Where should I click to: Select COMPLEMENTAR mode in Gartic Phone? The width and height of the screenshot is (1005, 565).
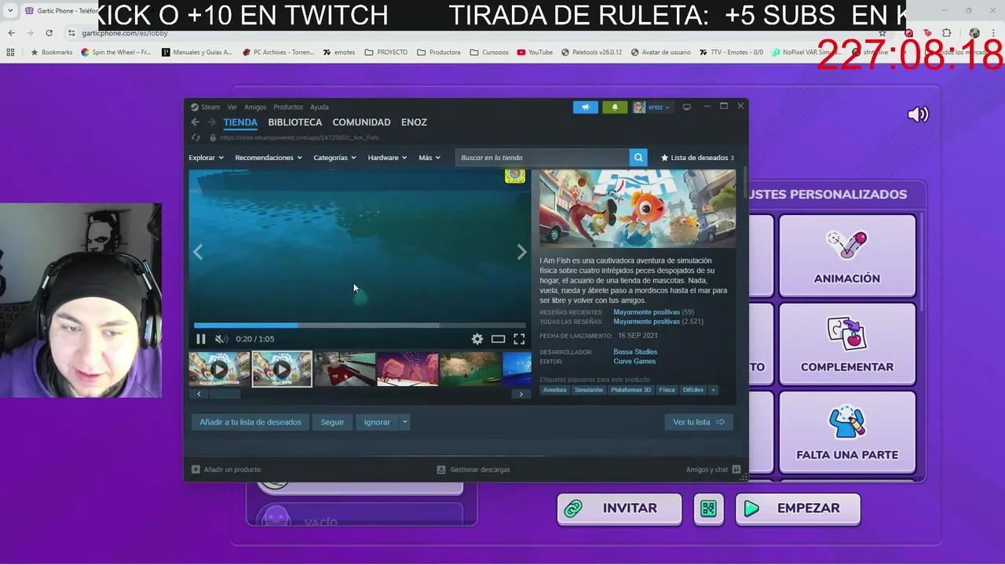click(847, 344)
